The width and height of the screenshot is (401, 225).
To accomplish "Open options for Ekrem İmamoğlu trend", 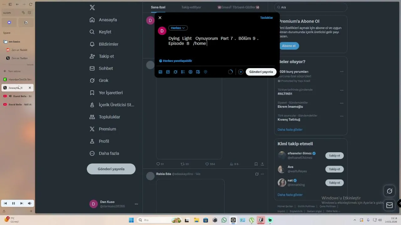I will pos(342,103).
